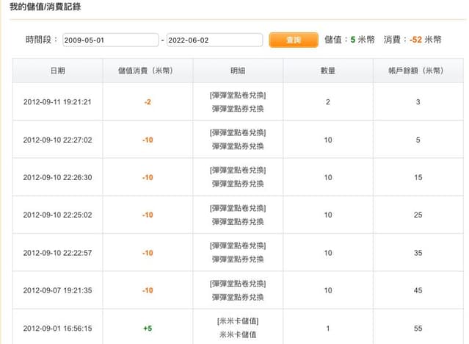The height and width of the screenshot is (344, 469).
Task: Click the 消費 -52 米幣 summary total
Action: point(412,40)
